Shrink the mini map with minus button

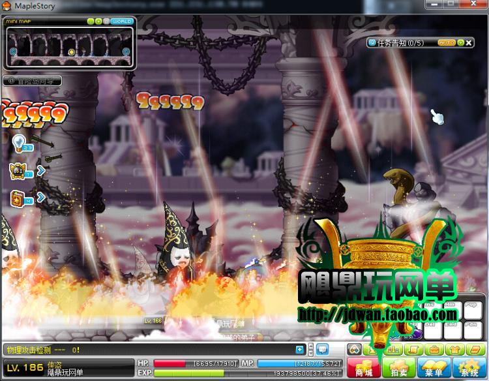coord(91,22)
